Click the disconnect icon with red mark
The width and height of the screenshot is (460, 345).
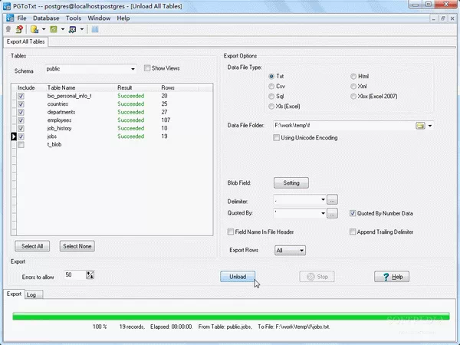tap(19, 30)
